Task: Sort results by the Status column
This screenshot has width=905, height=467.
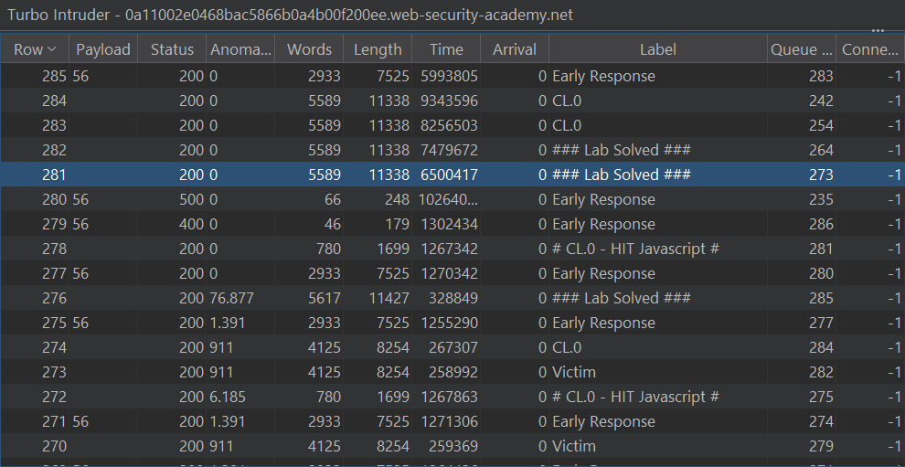Action: 172,49
